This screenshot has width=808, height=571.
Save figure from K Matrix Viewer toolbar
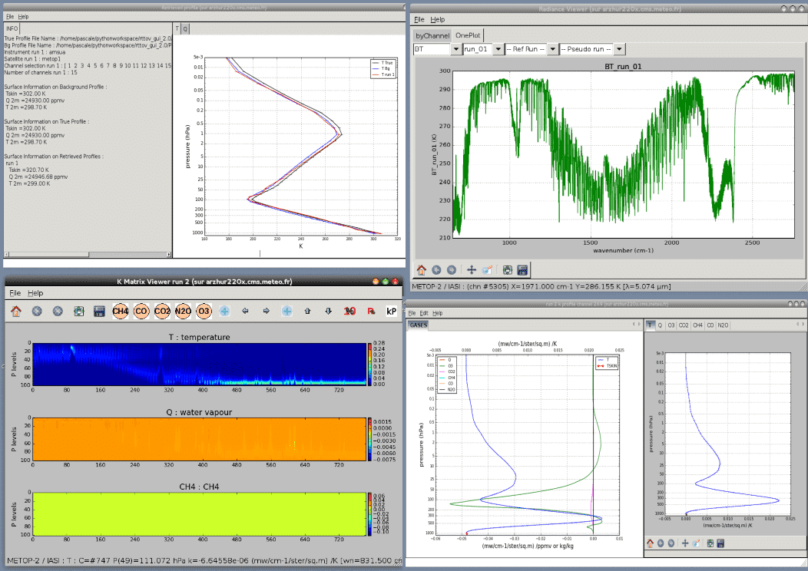99,311
